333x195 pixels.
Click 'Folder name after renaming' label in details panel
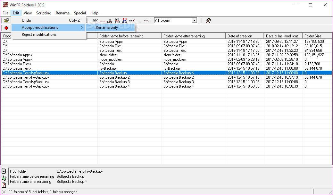30,182
